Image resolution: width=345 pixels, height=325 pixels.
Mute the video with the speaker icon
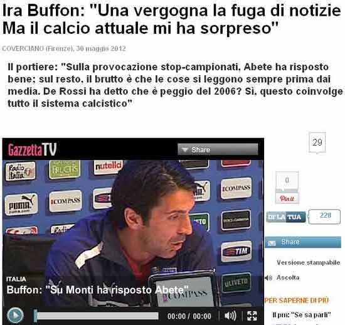point(230,316)
